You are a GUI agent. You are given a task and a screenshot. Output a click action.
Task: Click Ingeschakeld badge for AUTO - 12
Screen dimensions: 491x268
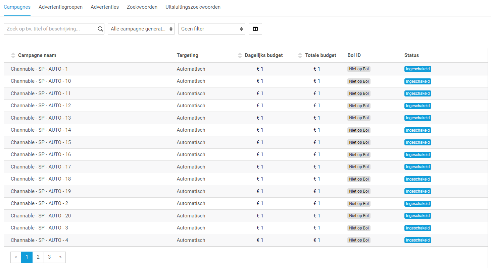point(418,106)
